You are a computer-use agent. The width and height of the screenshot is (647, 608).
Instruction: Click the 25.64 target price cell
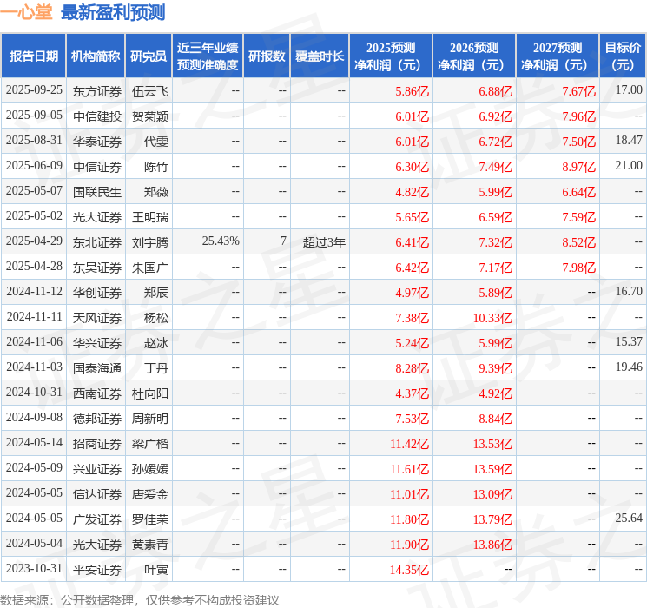pos(629,519)
